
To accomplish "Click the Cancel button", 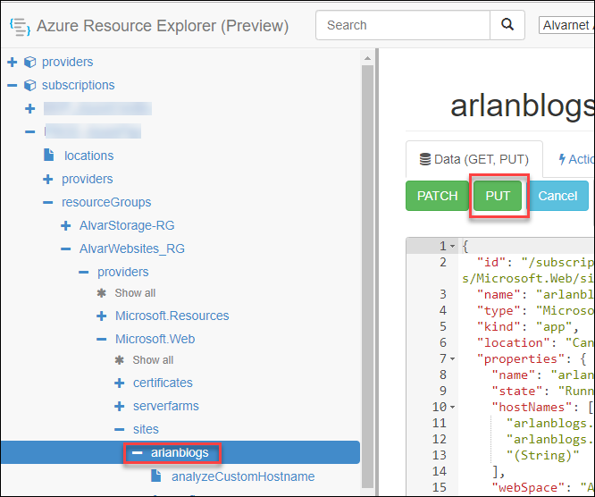I will point(557,196).
